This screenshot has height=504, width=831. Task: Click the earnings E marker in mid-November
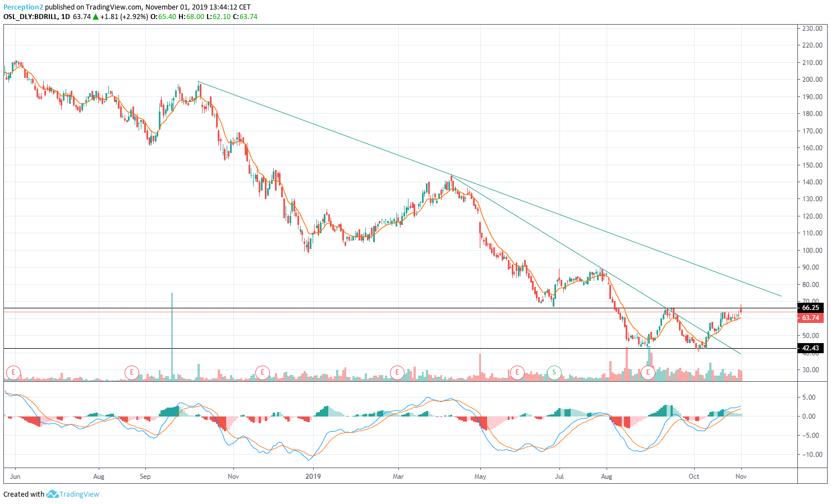click(261, 372)
